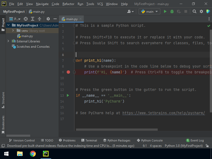Open IDE settings gear in the top toolbar
The image size is (212, 159).
click(x=201, y=11)
